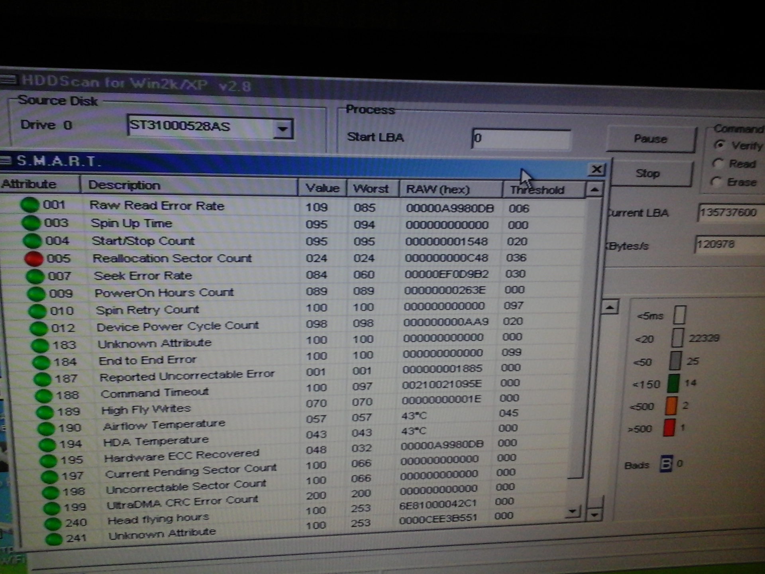Select the Raw Read Error Rate description
Viewport: 765px width, 574px height.
[x=157, y=206]
